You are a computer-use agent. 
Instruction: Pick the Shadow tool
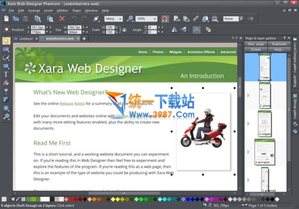[6, 100]
